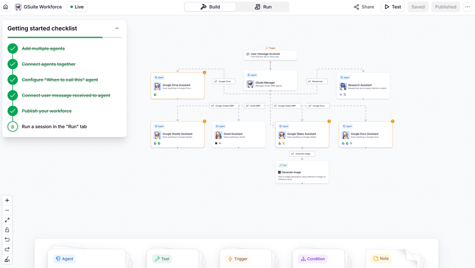Click the checklist progress bar
This screenshot has width=475, height=268.
click(x=64, y=37)
